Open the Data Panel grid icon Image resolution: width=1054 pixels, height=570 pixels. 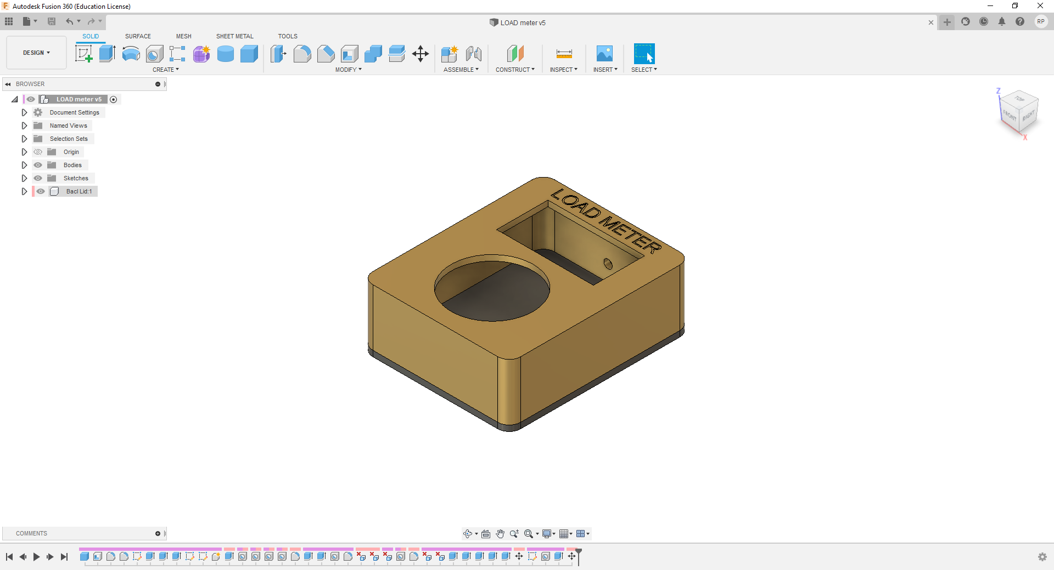(9, 21)
